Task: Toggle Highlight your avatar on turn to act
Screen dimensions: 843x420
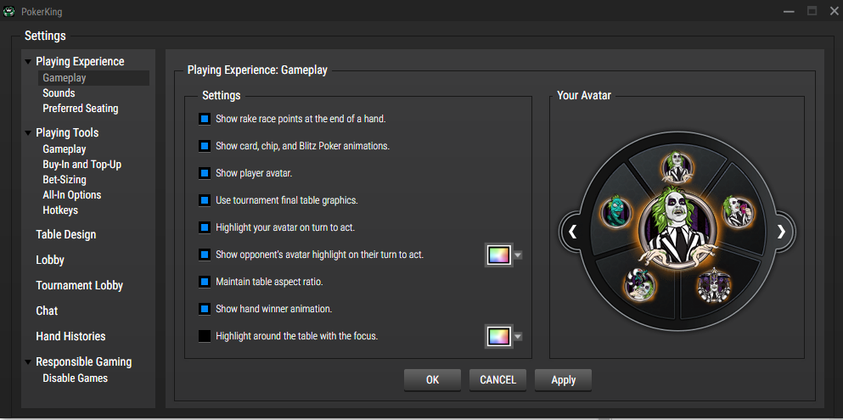Action: coord(205,227)
